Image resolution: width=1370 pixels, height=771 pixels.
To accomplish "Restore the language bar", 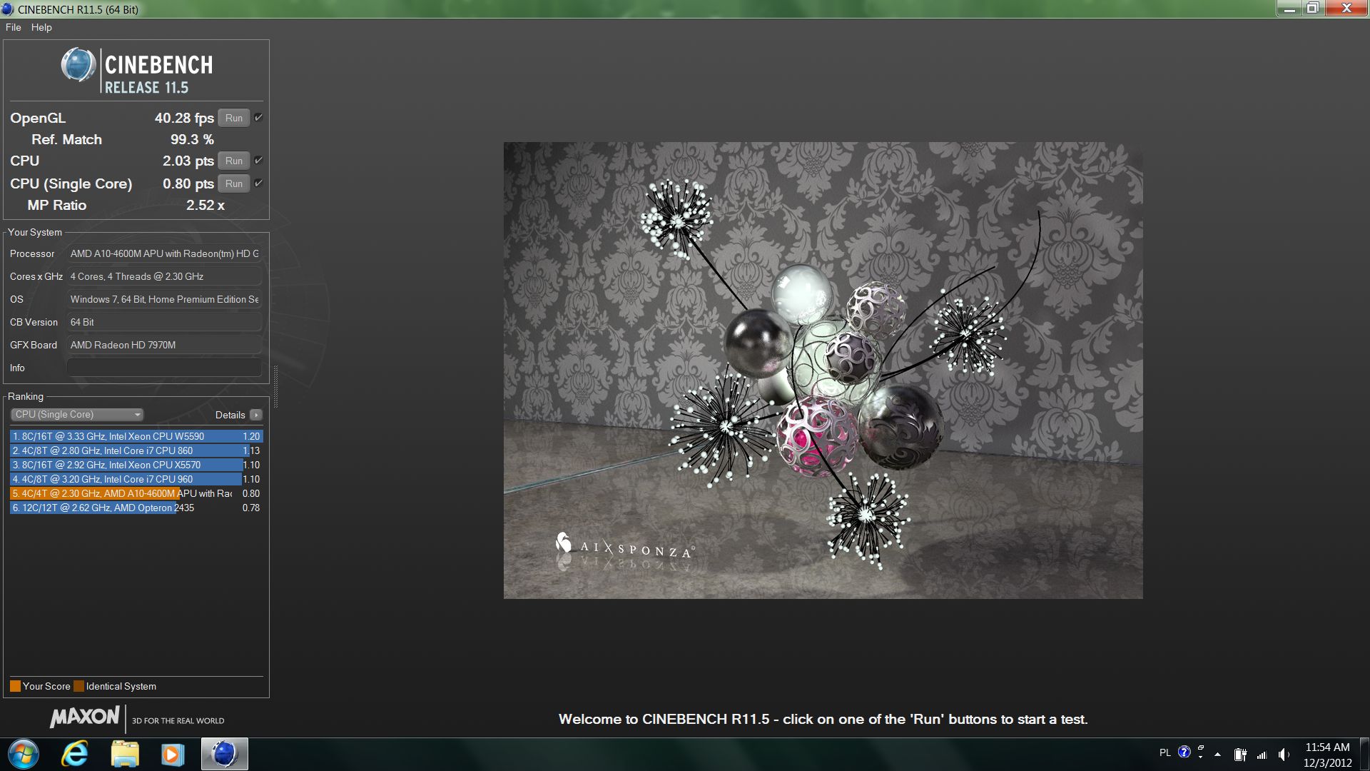I will pyautogui.click(x=1201, y=747).
